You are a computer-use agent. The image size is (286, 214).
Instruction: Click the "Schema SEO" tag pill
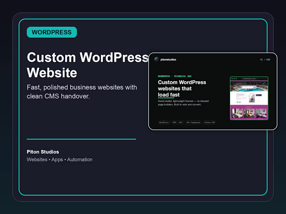point(209,122)
